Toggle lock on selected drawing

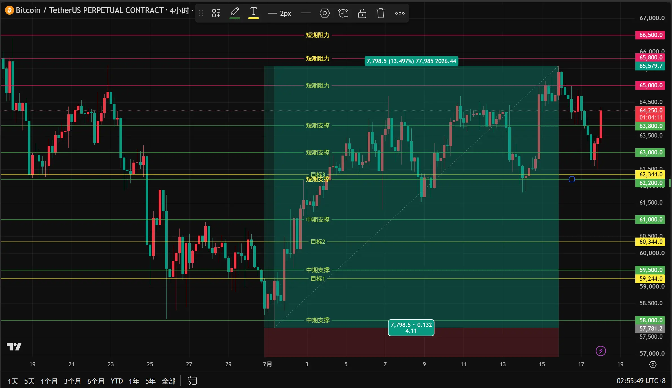[x=362, y=13]
